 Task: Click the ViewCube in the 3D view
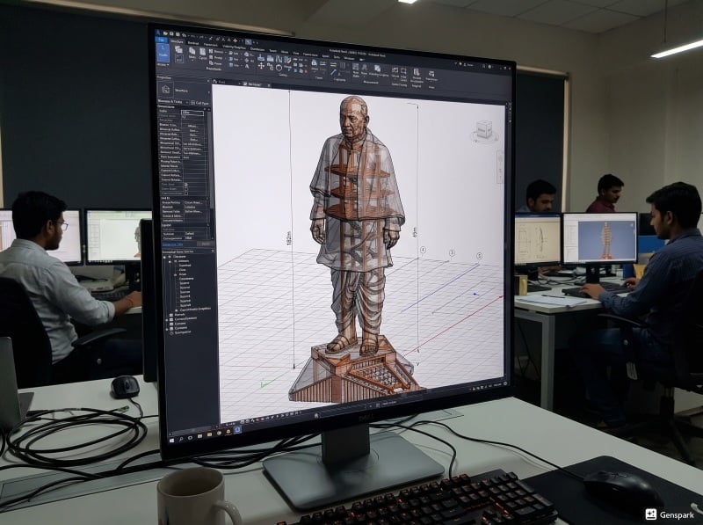tap(484, 130)
